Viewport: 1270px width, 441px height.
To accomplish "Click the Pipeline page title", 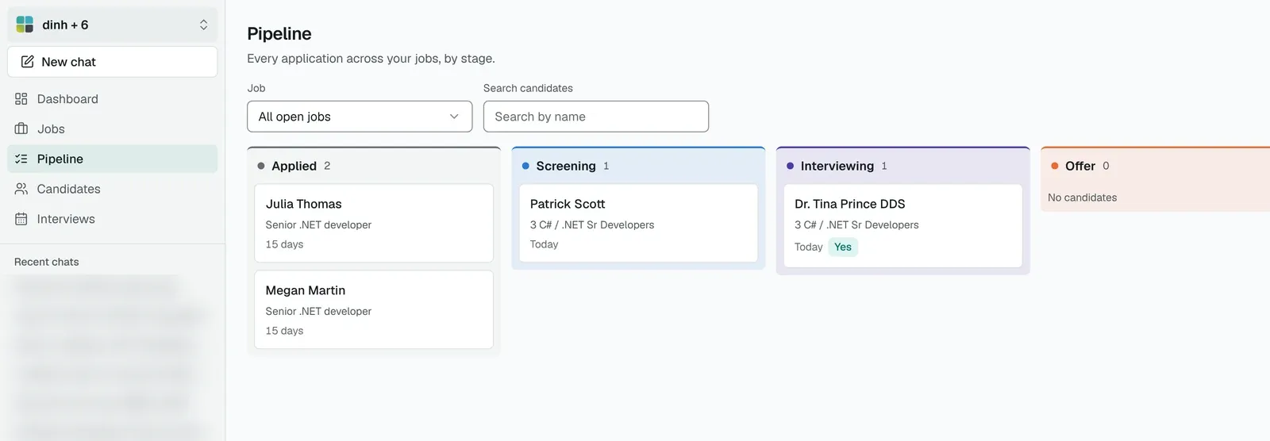I will 279,33.
